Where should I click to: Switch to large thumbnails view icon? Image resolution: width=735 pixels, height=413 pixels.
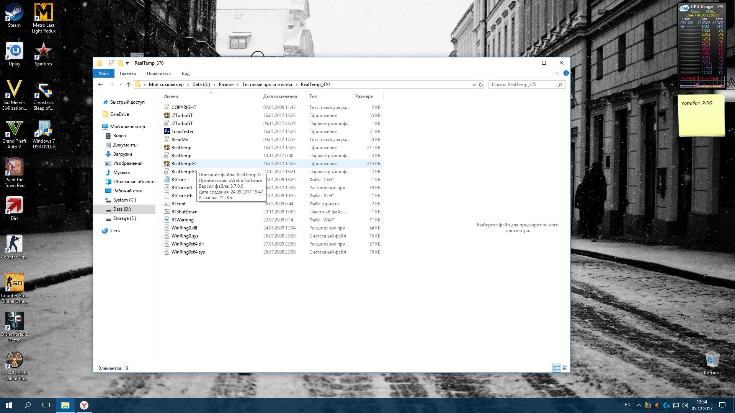point(564,368)
